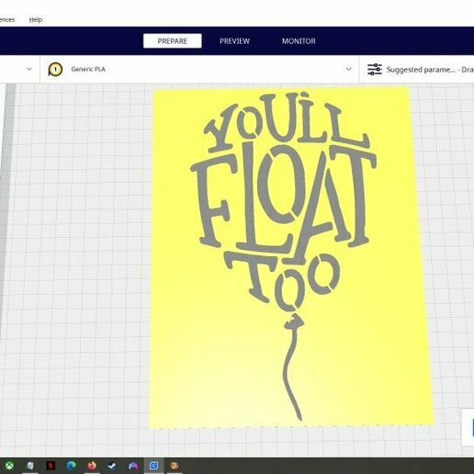The height and width of the screenshot is (474, 474).
Task: Open the MONITOR stage tab
Action: click(299, 41)
